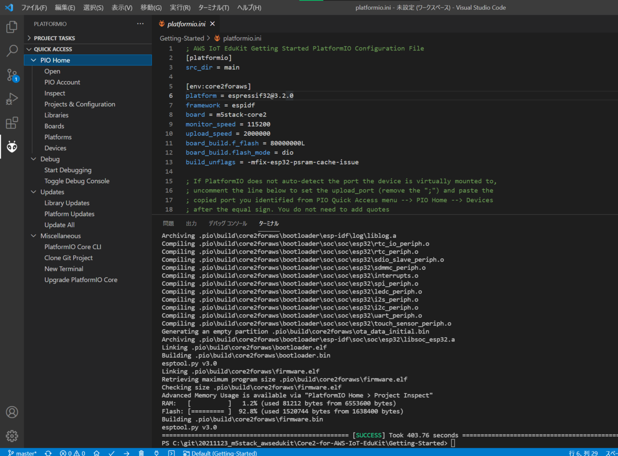The width and height of the screenshot is (618, 456).
Task: Open the Run and Debug view
Action: pyautogui.click(x=12, y=99)
